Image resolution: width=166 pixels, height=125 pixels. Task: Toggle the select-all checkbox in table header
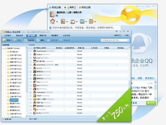coord(30,48)
